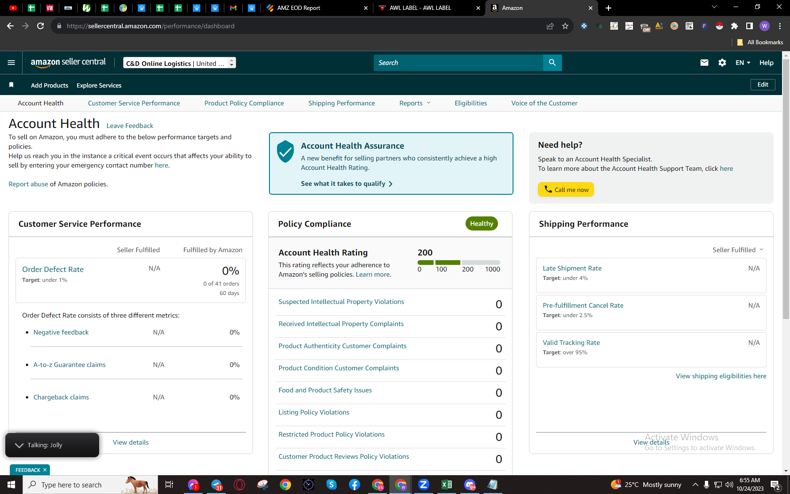Open the buyer messages envelope icon

point(704,63)
